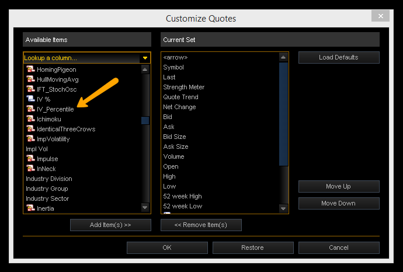
Task: Cancel the Customize Quotes dialog
Action: [339, 247]
